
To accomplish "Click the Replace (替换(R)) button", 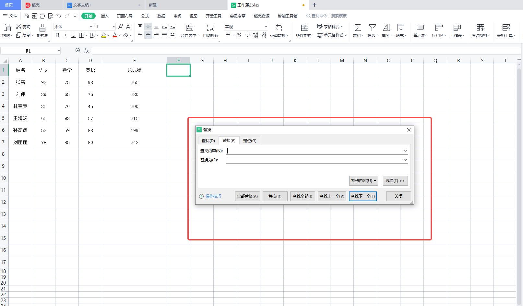I will tap(275, 196).
